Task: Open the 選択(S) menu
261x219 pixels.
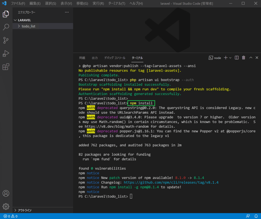Action: click(50, 3)
